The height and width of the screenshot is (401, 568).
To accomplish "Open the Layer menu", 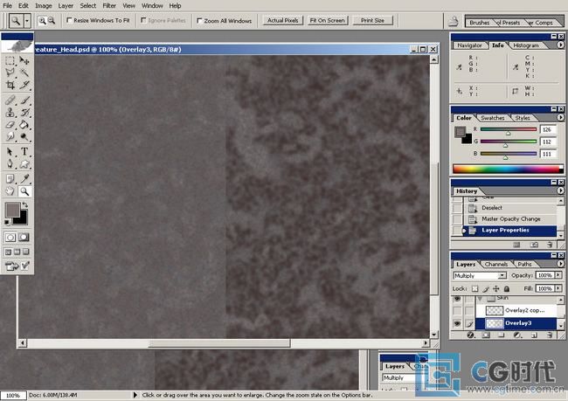I will coord(66,6).
